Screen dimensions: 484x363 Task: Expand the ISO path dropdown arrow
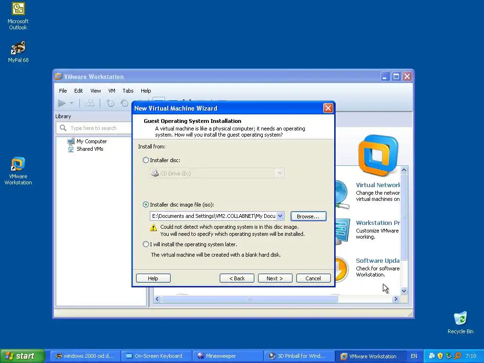[x=280, y=216]
